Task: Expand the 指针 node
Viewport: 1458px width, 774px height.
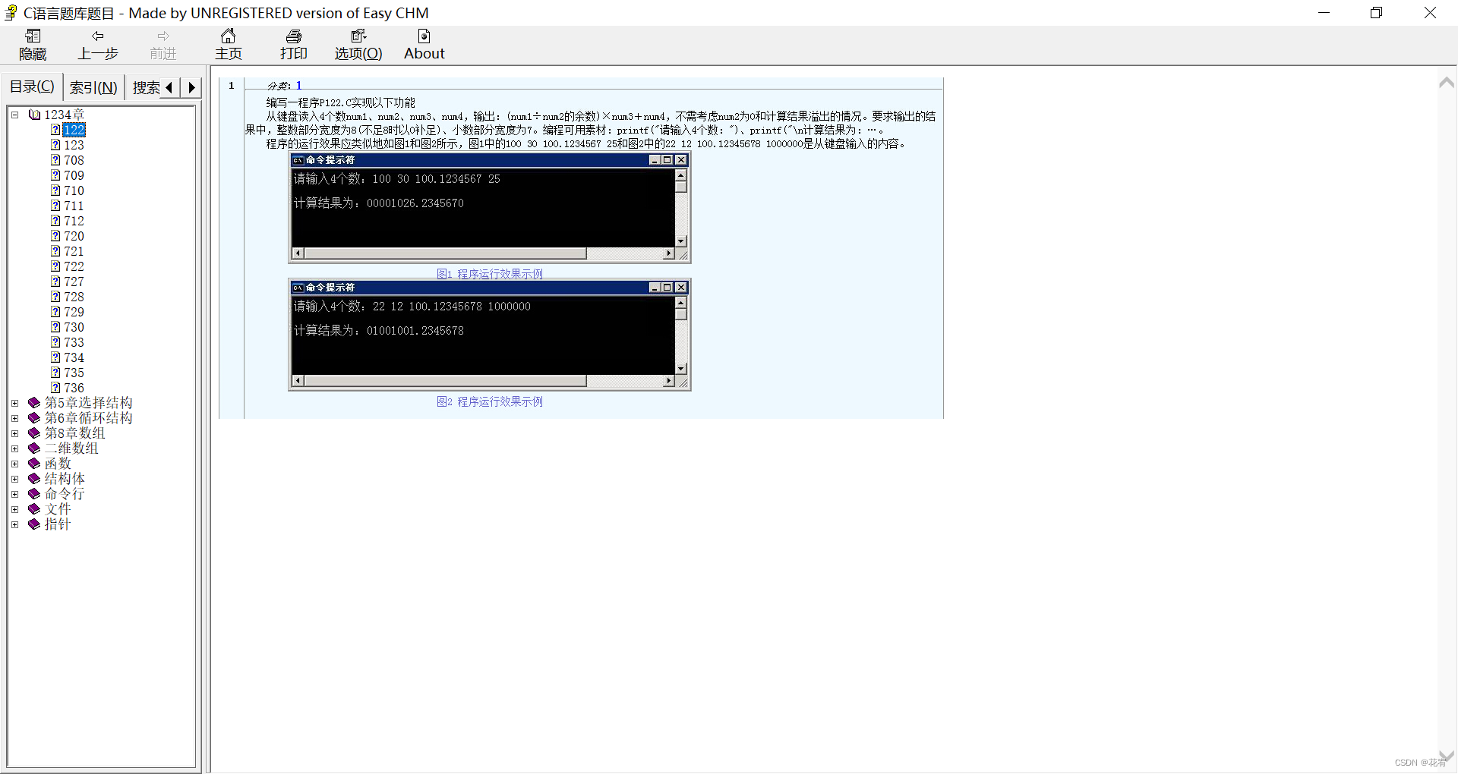Action: pos(14,524)
